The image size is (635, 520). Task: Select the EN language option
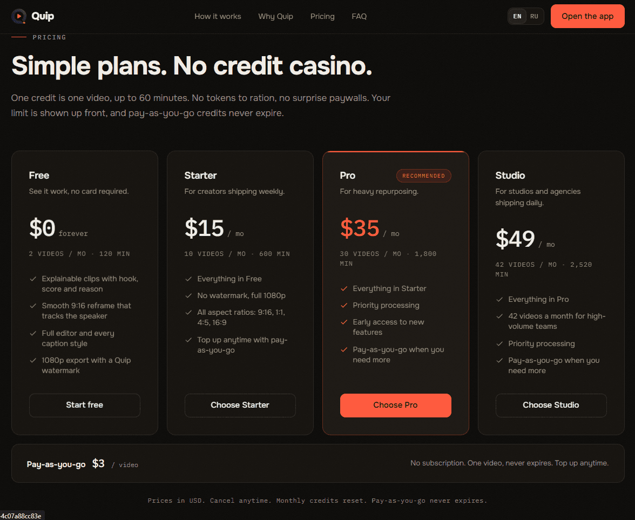click(517, 17)
